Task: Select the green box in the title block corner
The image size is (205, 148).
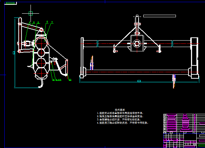Action: tap(202, 145)
